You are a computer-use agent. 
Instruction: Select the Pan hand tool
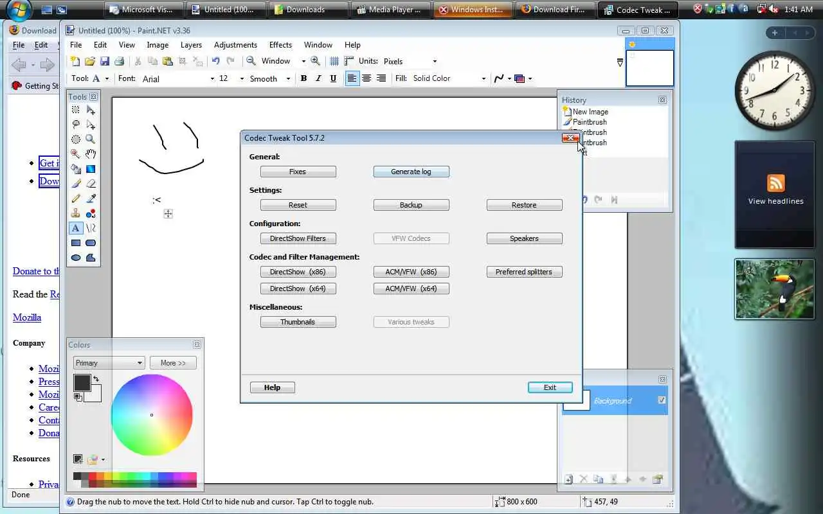91,154
